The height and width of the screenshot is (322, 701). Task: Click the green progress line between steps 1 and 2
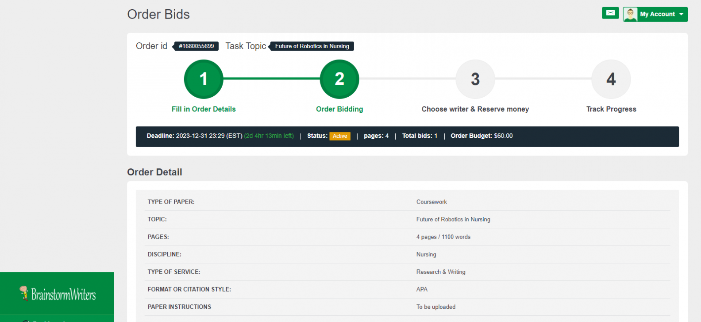tap(271, 79)
